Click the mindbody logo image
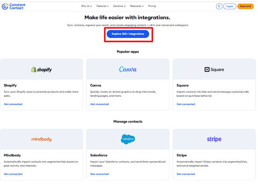This screenshot has width=258, height=185. tap(42, 139)
